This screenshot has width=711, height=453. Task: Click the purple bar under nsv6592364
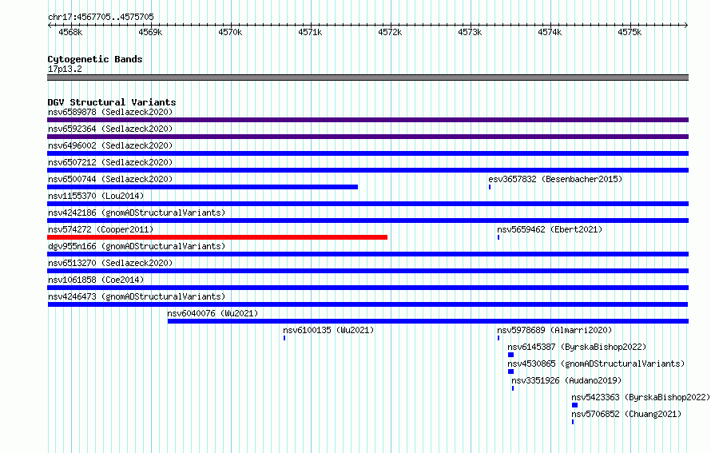pyautogui.click(x=367, y=137)
